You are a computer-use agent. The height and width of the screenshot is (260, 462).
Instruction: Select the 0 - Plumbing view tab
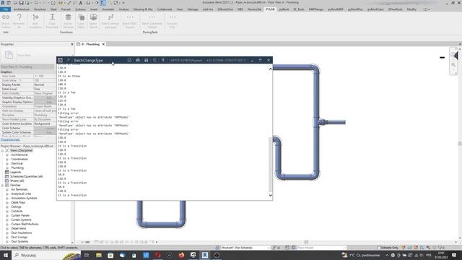[x=90, y=44]
